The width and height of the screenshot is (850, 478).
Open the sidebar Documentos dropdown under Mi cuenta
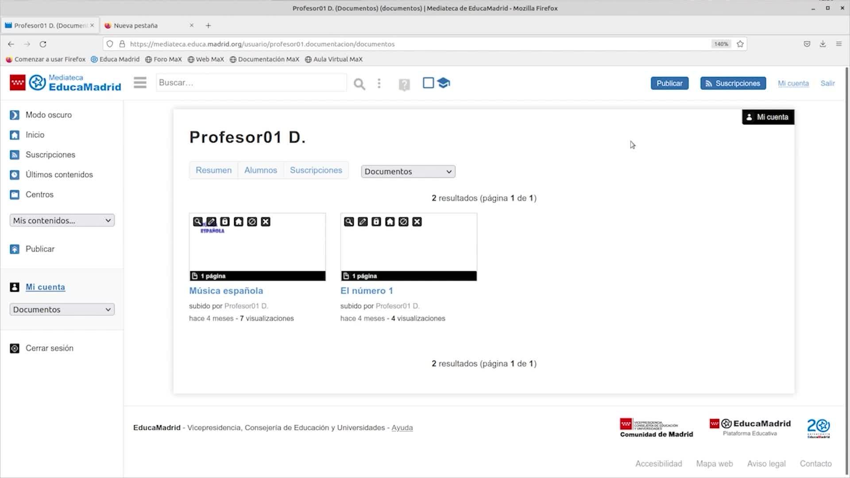pos(62,309)
